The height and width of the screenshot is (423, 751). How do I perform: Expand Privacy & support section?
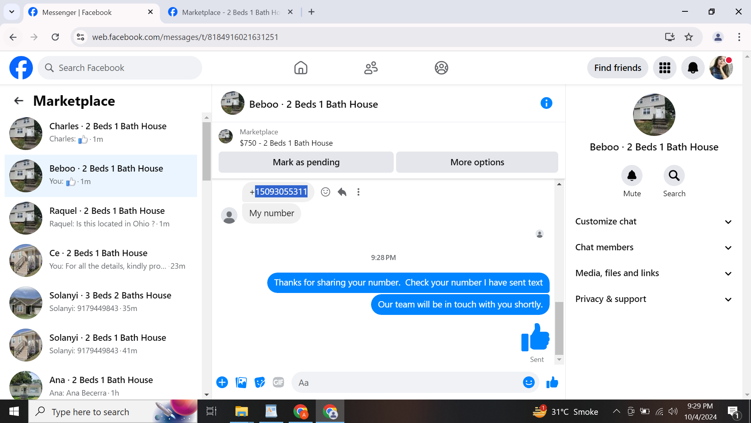653,299
